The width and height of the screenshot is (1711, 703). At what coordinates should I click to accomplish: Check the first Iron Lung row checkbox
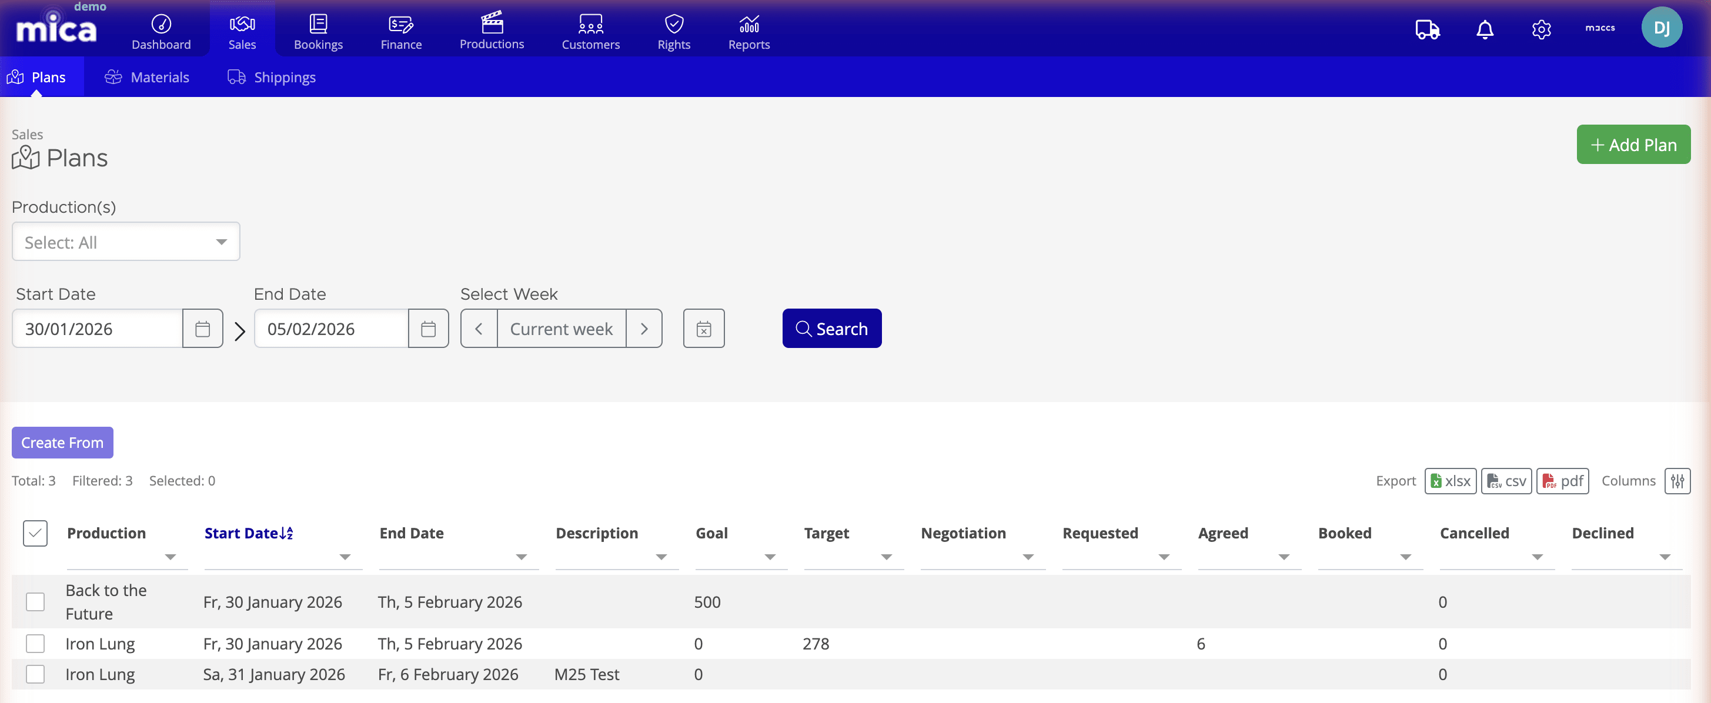[35, 643]
